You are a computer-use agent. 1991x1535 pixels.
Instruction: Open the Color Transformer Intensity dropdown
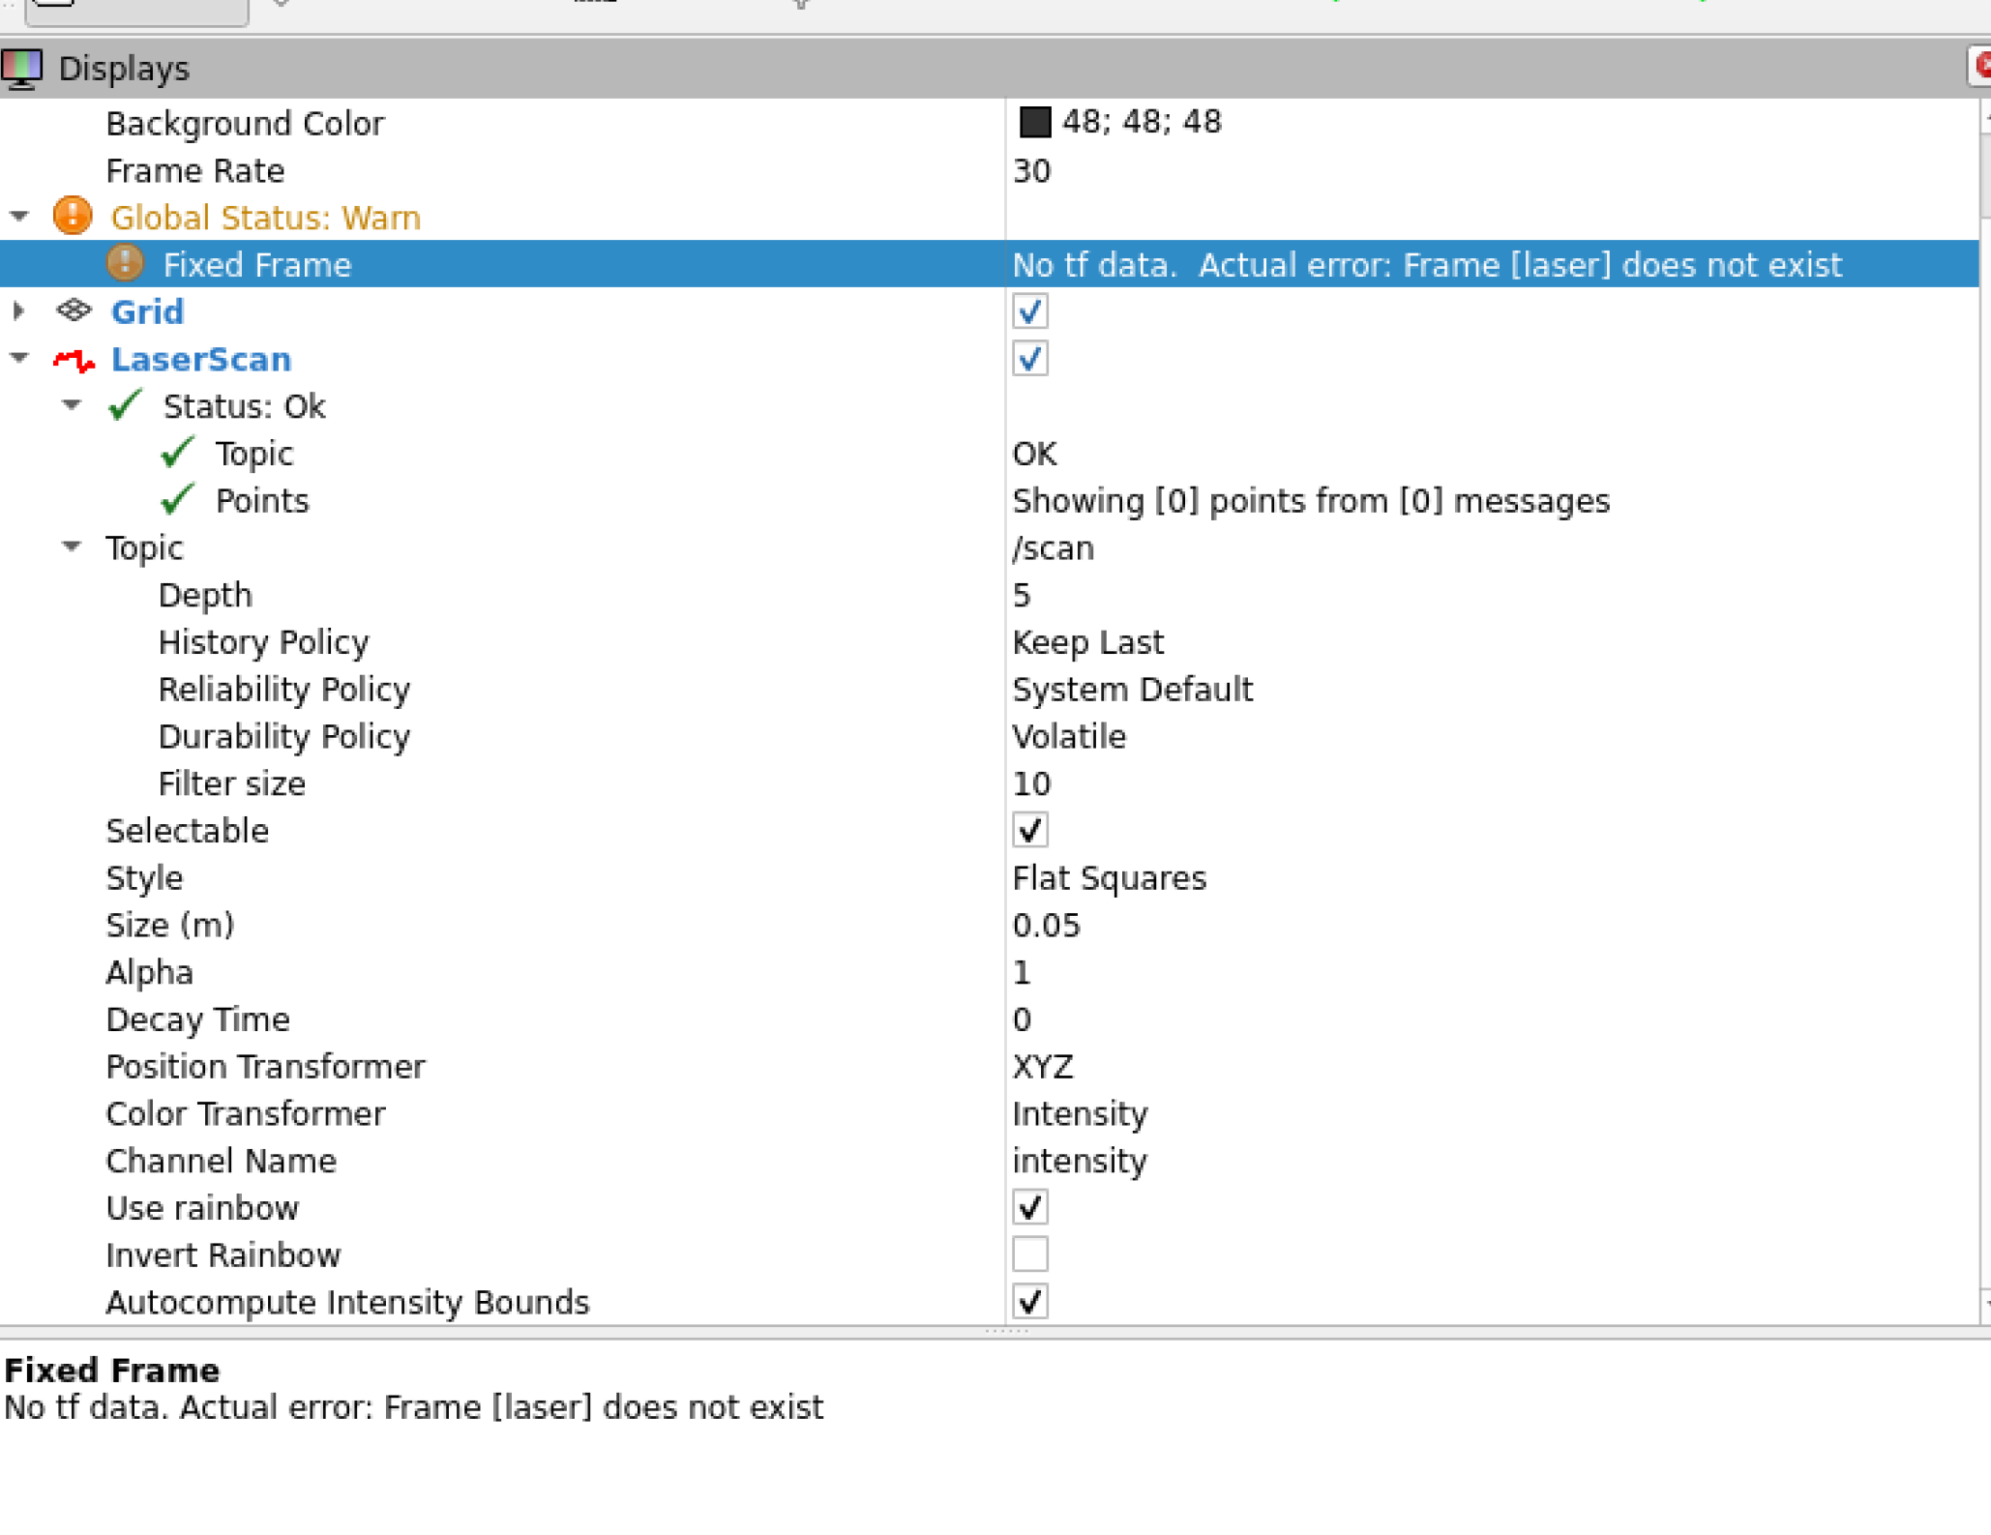point(1080,1113)
